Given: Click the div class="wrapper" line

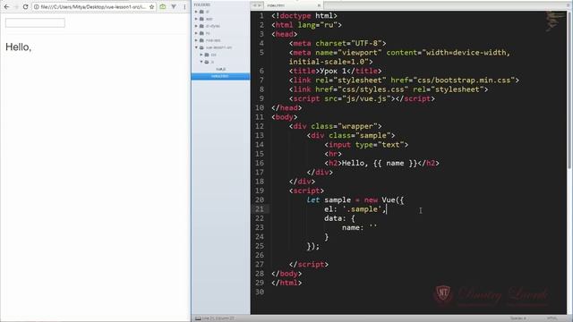Looking at the screenshot, I should coord(335,126).
